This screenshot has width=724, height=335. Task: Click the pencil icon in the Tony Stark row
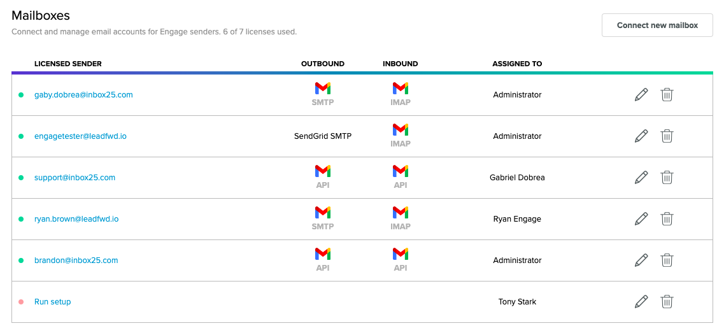coord(641,302)
